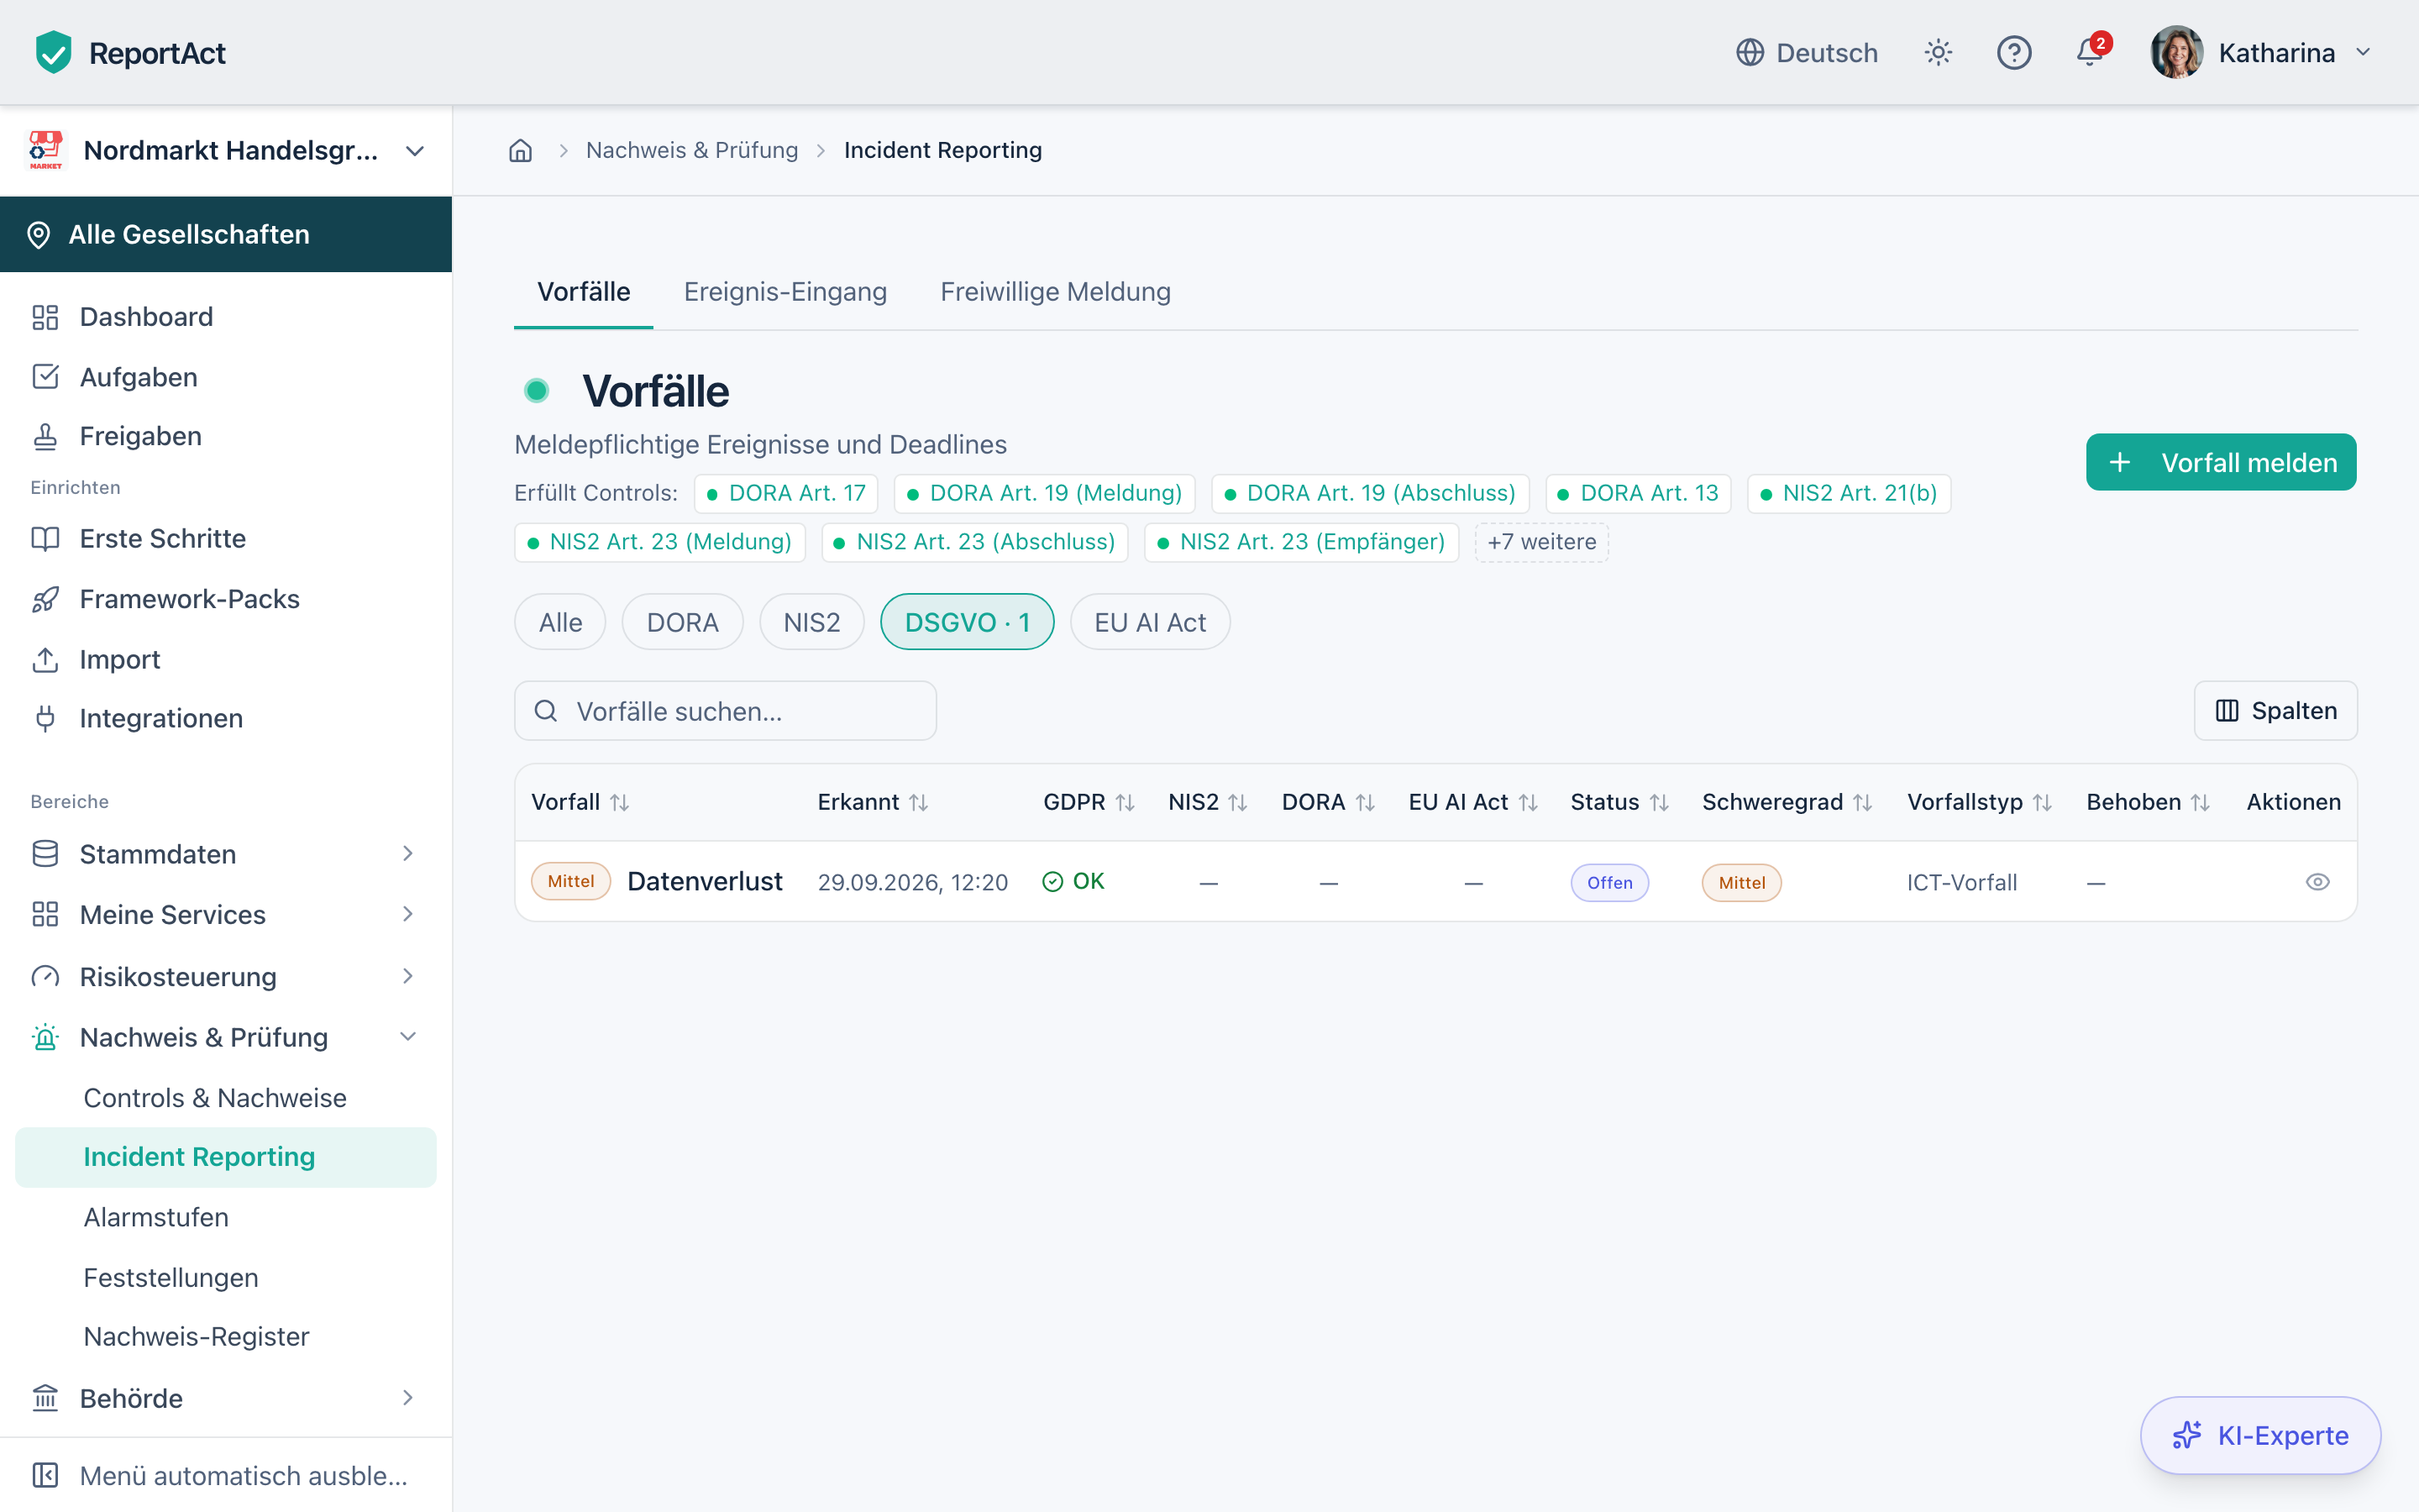The height and width of the screenshot is (1512, 2419).
Task: Go to Aufgaben in sidebar
Action: click(x=226, y=377)
